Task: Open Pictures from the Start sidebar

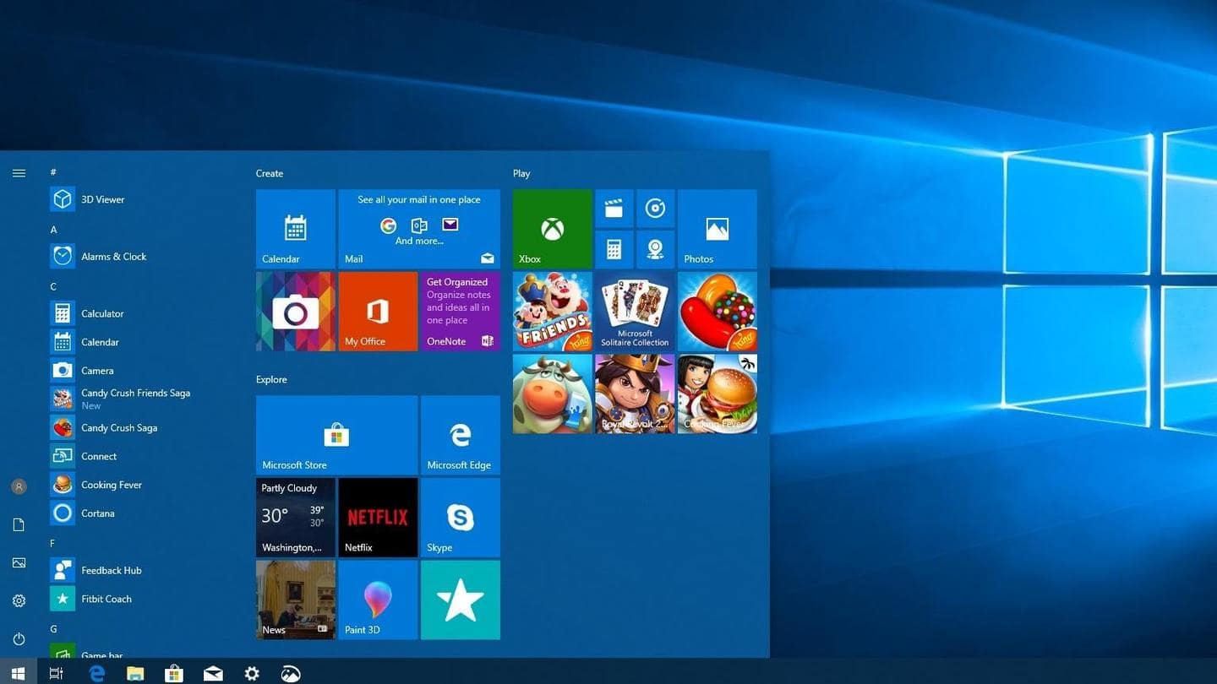Action: 19,562
